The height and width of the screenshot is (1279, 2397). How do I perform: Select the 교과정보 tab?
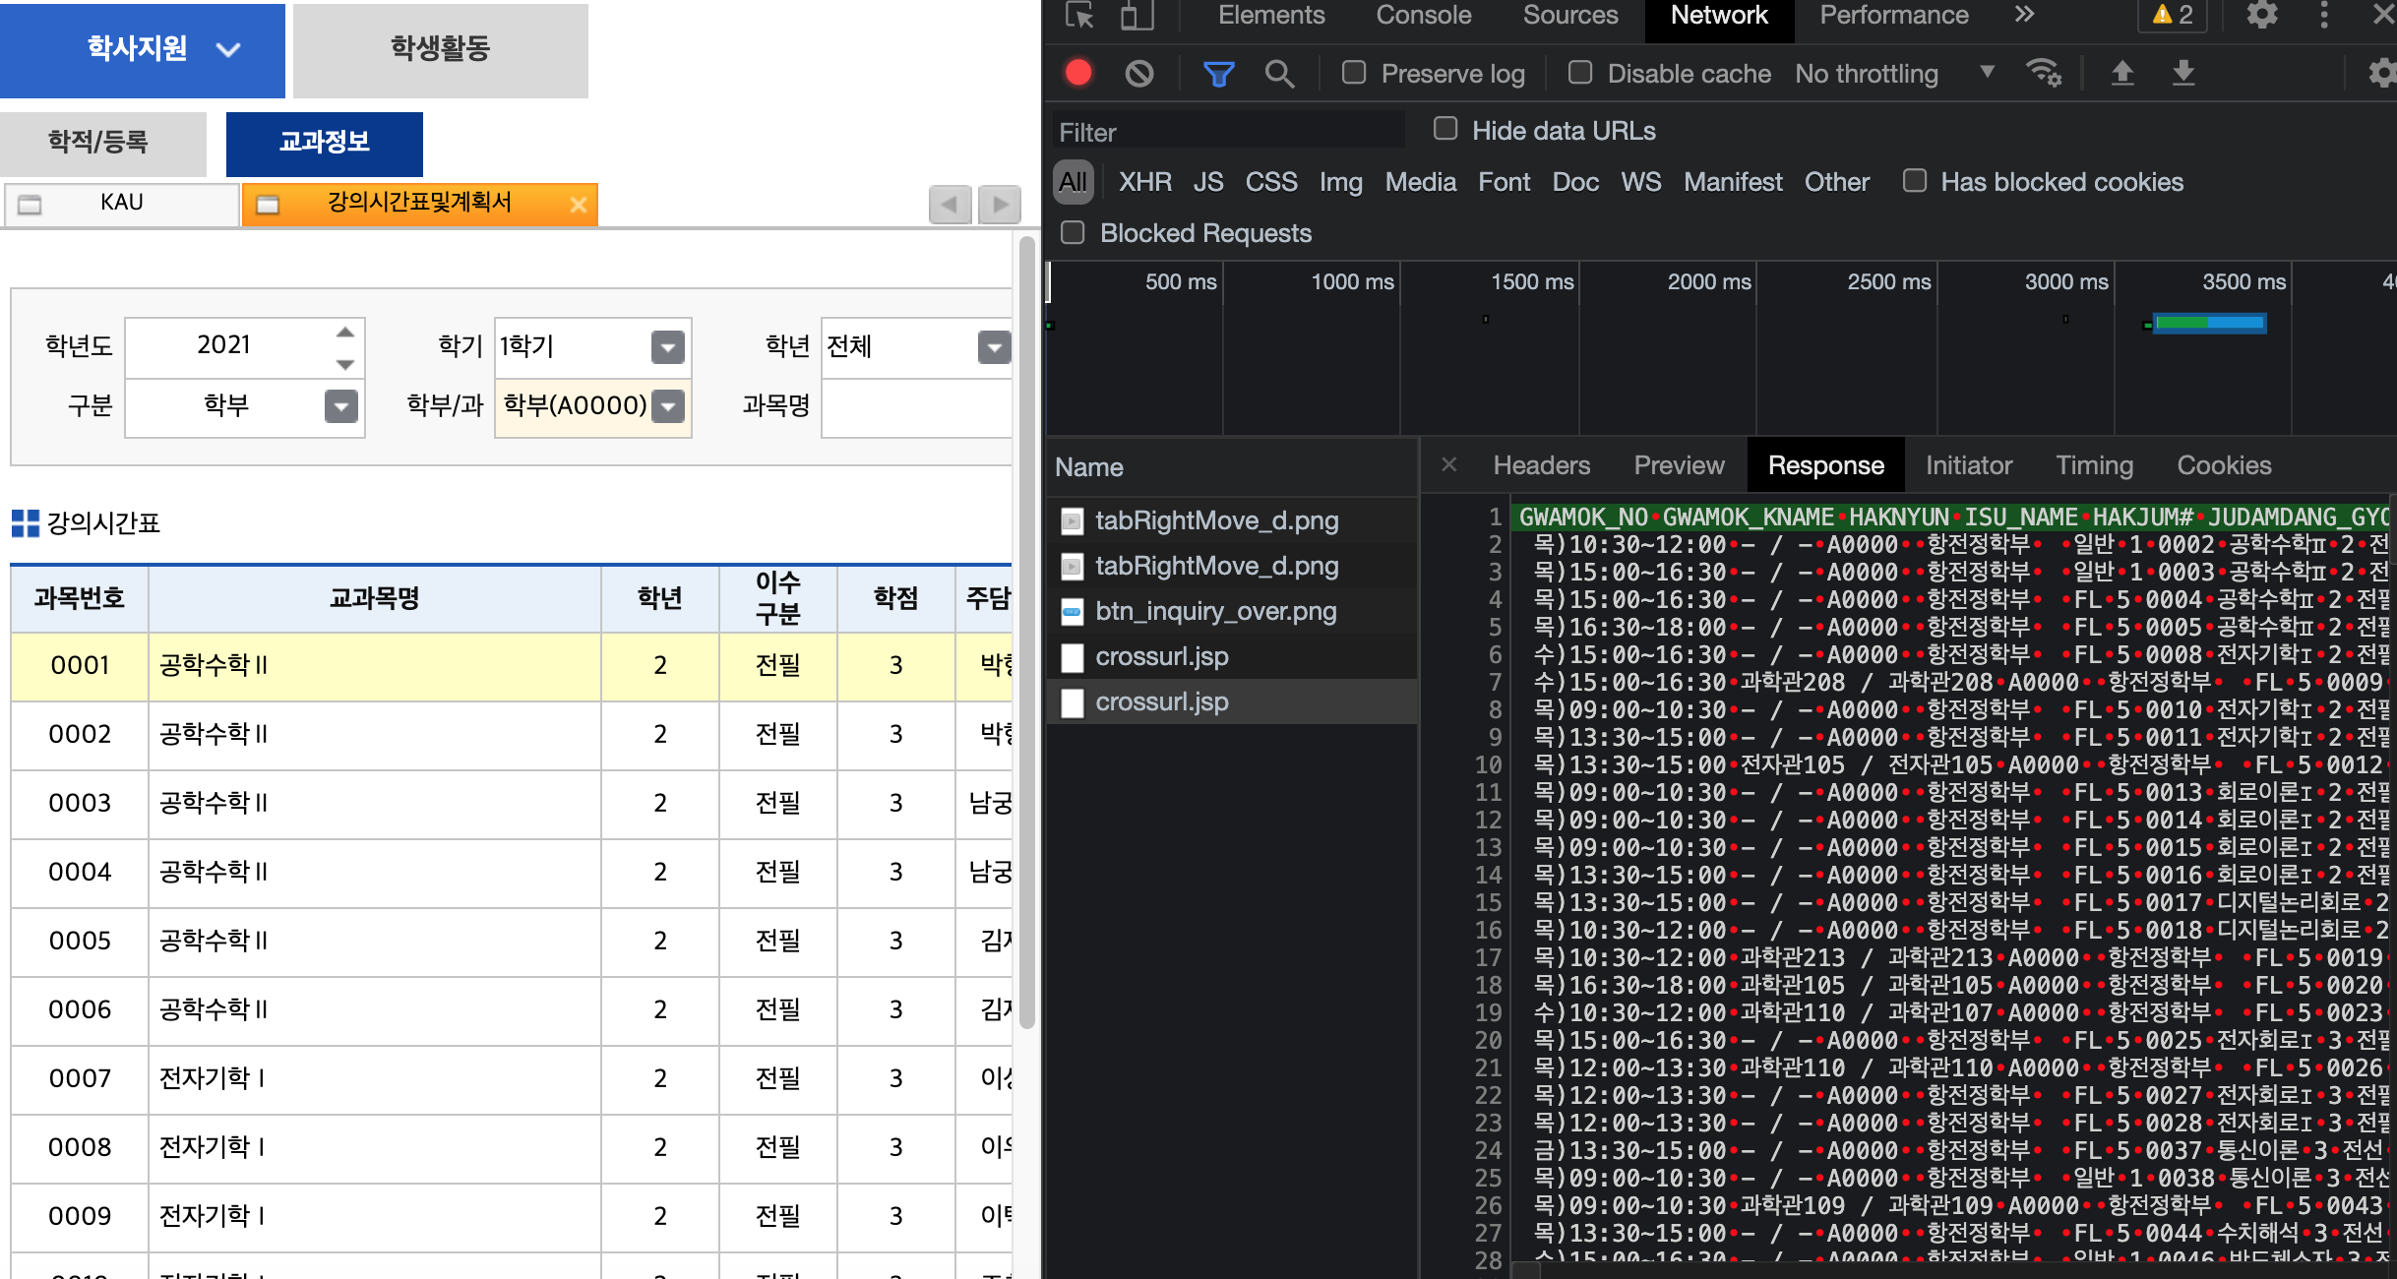coord(325,144)
